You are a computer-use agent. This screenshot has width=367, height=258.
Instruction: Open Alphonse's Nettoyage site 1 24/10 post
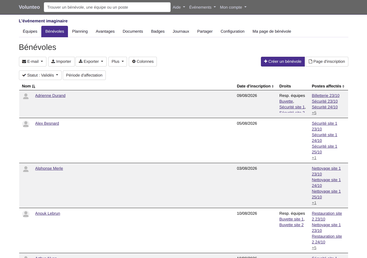326,183
